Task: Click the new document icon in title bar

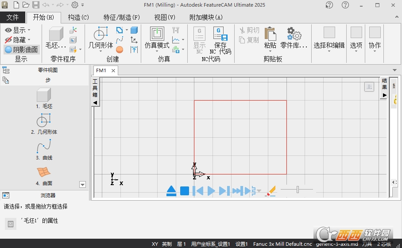Action: click(x=16, y=4)
